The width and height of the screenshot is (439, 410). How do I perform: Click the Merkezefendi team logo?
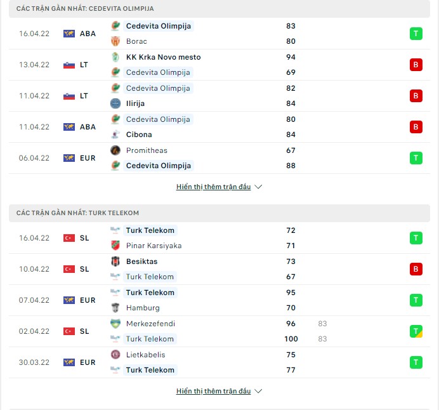115,324
